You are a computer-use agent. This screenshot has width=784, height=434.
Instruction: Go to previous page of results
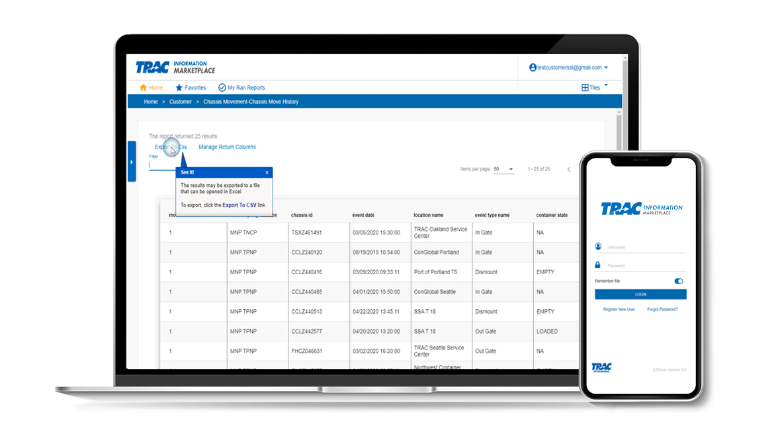pos(568,170)
